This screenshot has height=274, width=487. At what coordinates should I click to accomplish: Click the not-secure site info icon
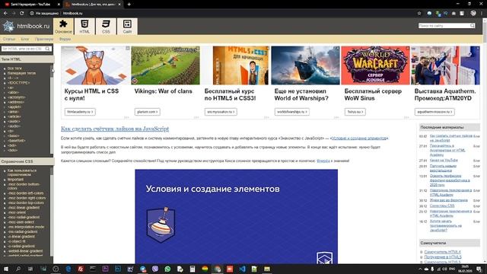coord(32,13)
